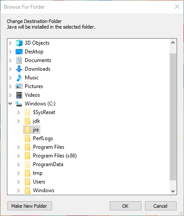Screen dimensions: 184x216
Task: Click the tmp folder icon
Action: pyautogui.click(x=27, y=173)
